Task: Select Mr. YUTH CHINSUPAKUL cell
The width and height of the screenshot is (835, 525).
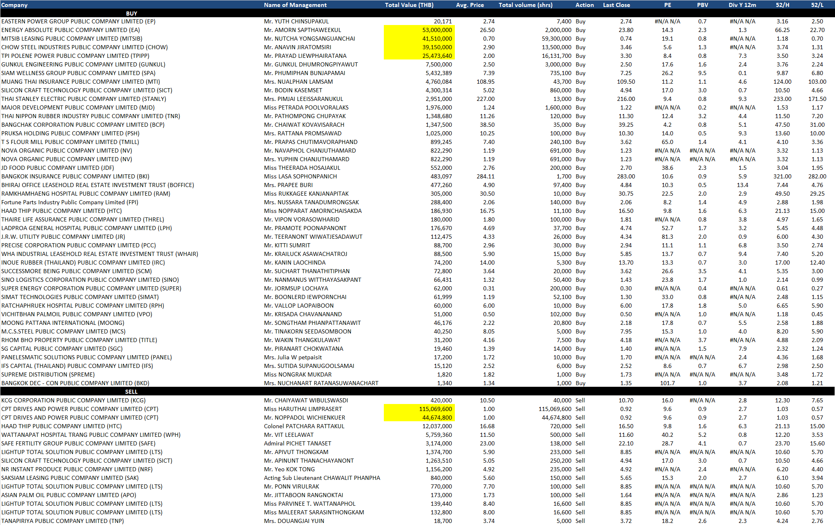Action: pos(296,21)
